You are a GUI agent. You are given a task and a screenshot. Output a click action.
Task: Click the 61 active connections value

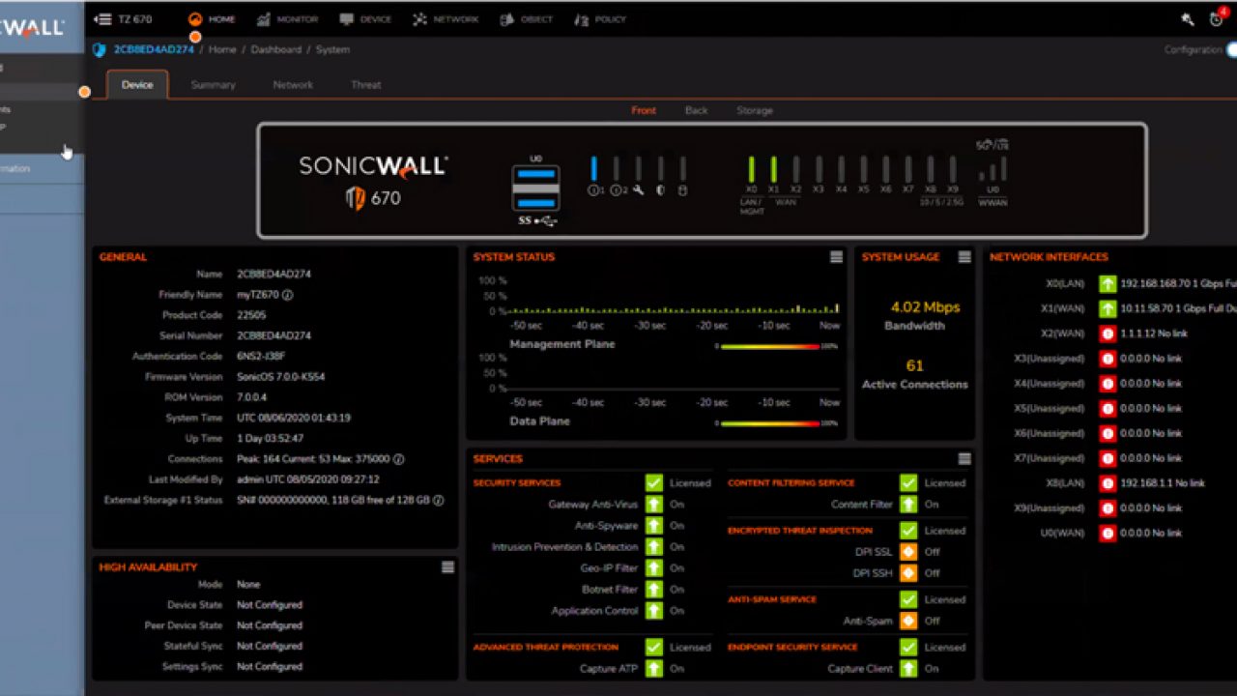point(914,365)
